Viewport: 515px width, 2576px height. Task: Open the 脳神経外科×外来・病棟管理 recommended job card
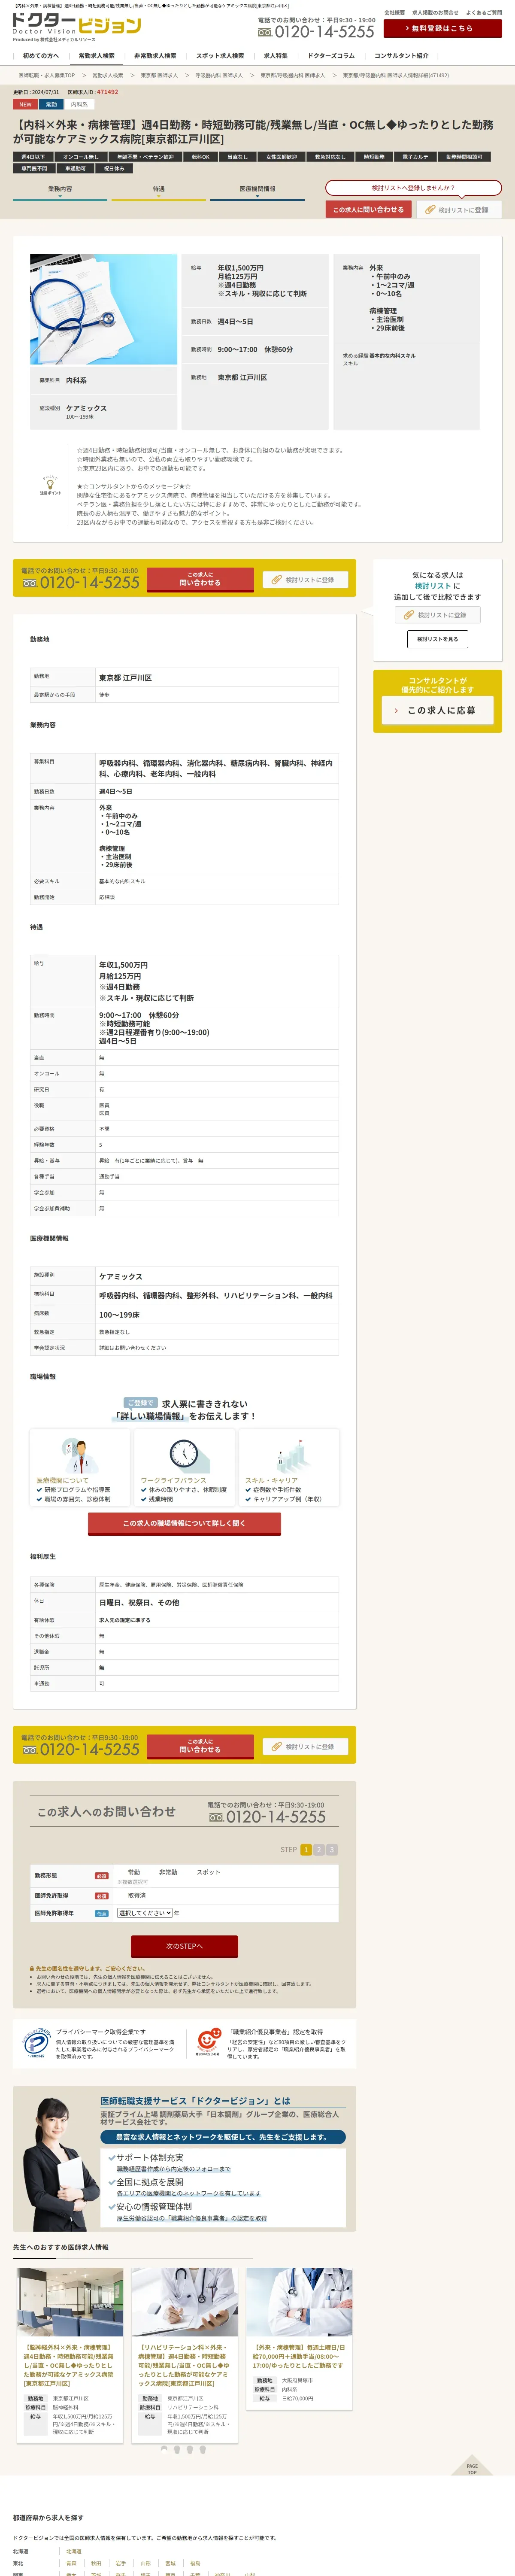pyautogui.click(x=70, y=2355)
